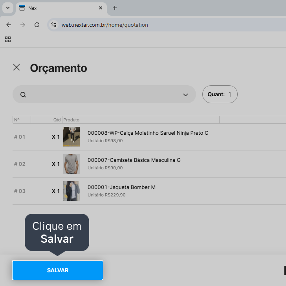Viewport: 286px width, 286px height.
Task: Click the Unitário R$98,00 price
Action: [x=105, y=141]
